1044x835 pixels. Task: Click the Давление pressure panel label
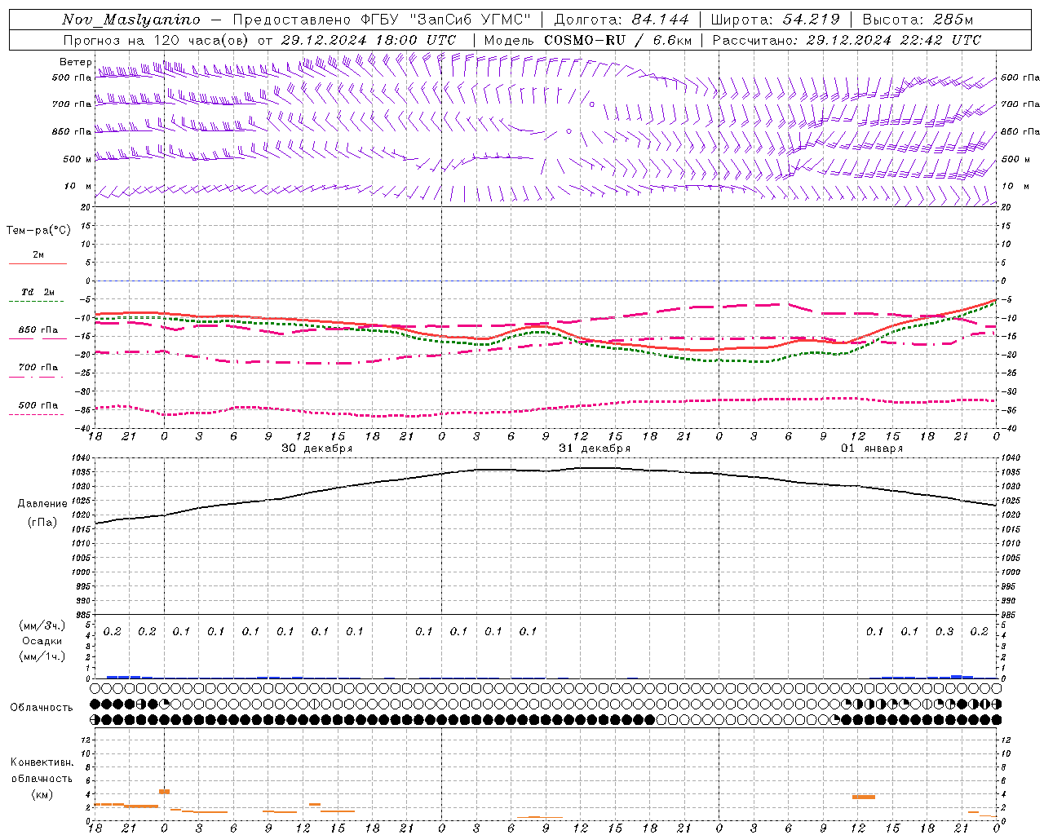42,504
